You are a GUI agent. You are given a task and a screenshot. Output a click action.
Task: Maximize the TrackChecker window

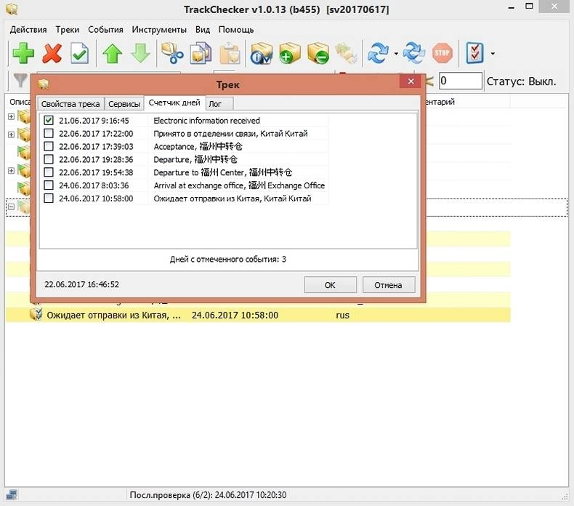click(x=529, y=7)
